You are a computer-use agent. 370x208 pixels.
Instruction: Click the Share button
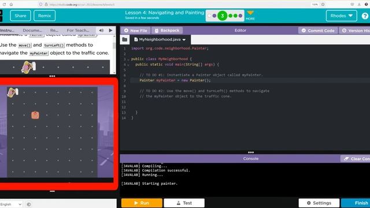(x=20, y=16)
